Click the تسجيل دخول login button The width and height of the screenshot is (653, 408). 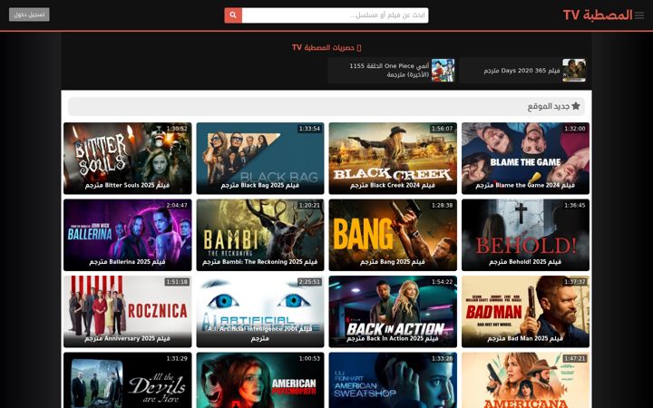pos(29,15)
